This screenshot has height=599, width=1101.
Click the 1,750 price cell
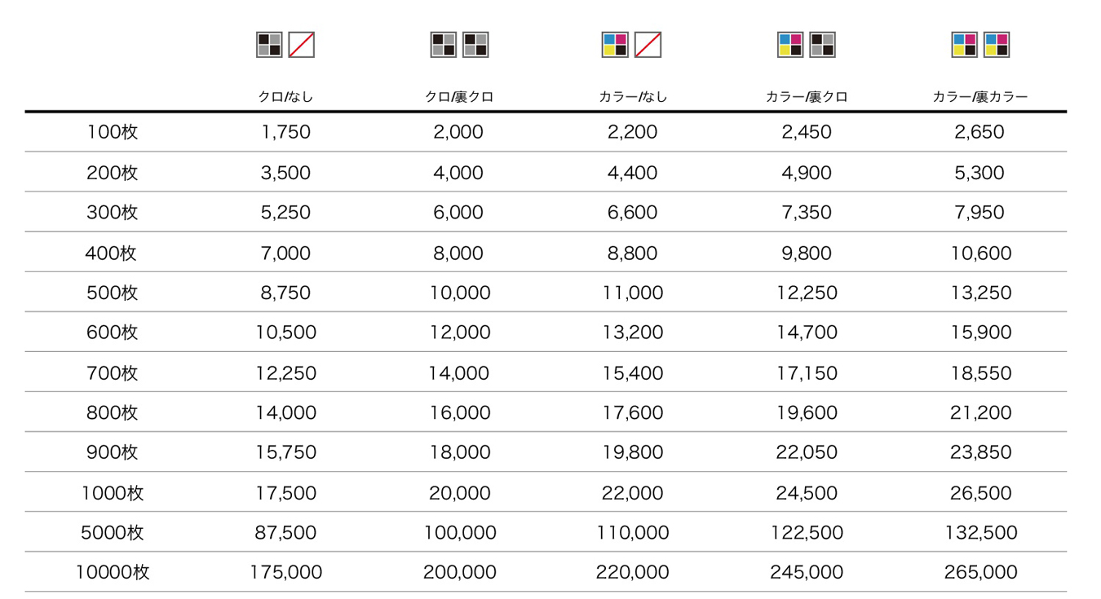tap(286, 132)
